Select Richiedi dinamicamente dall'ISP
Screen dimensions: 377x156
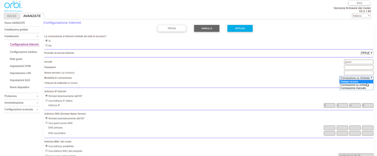(x=47, y=96)
